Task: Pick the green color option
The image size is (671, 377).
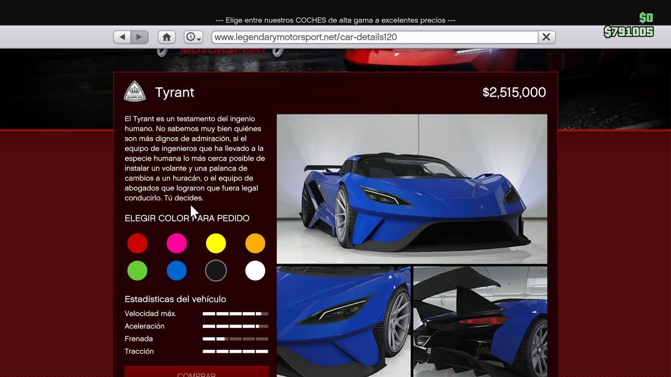Action: [x=137, y=271]
